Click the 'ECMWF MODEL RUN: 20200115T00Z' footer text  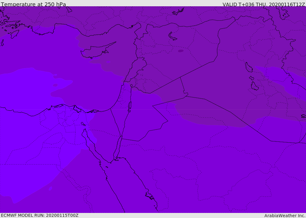click(40, 215)
